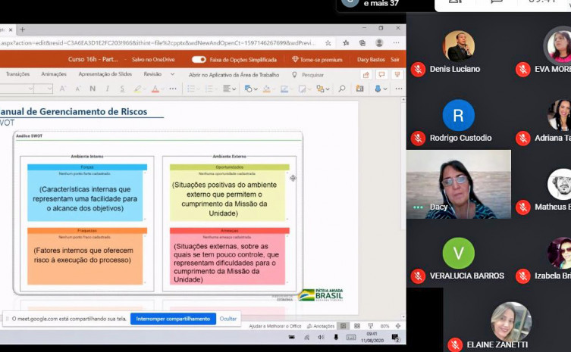Increase font size icon

pyautogui.click(x=63, y=89)
